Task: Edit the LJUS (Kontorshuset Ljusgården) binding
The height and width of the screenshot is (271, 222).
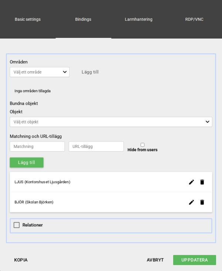Action: coord(191,182)
